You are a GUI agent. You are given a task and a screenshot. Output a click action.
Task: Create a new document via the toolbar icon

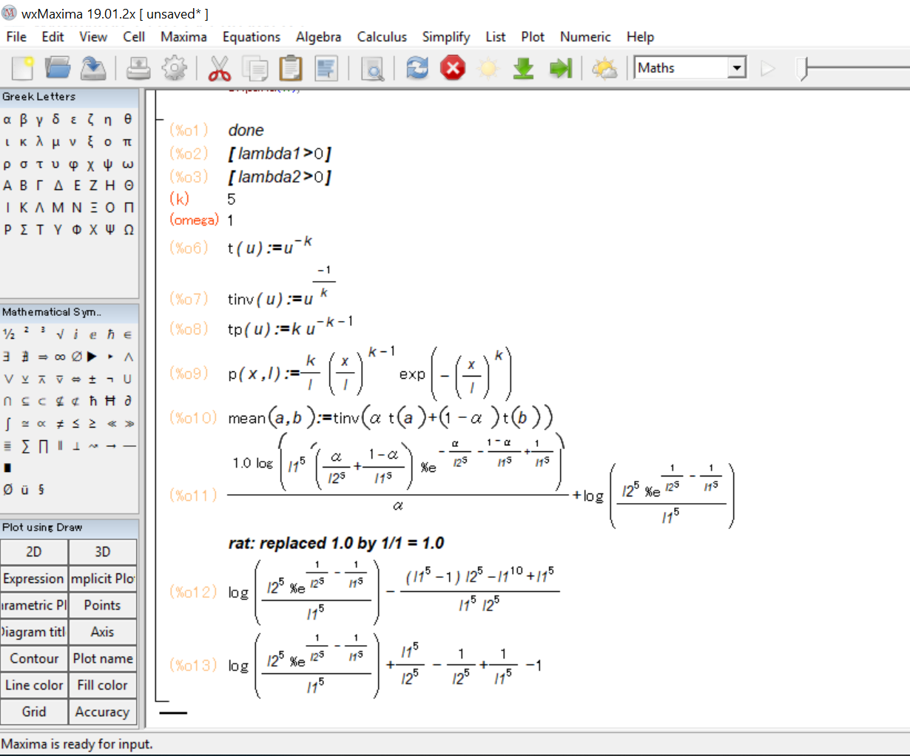22,68
